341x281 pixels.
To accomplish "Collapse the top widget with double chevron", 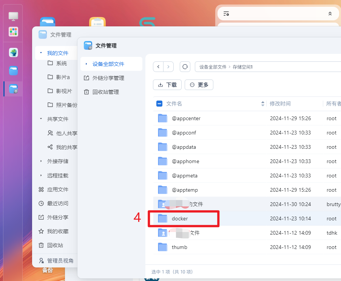I will [x=330, y=14].
